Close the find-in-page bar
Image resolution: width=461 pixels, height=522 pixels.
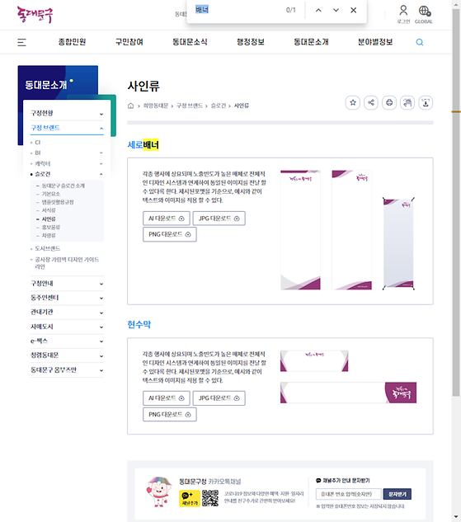click(354, 11)
